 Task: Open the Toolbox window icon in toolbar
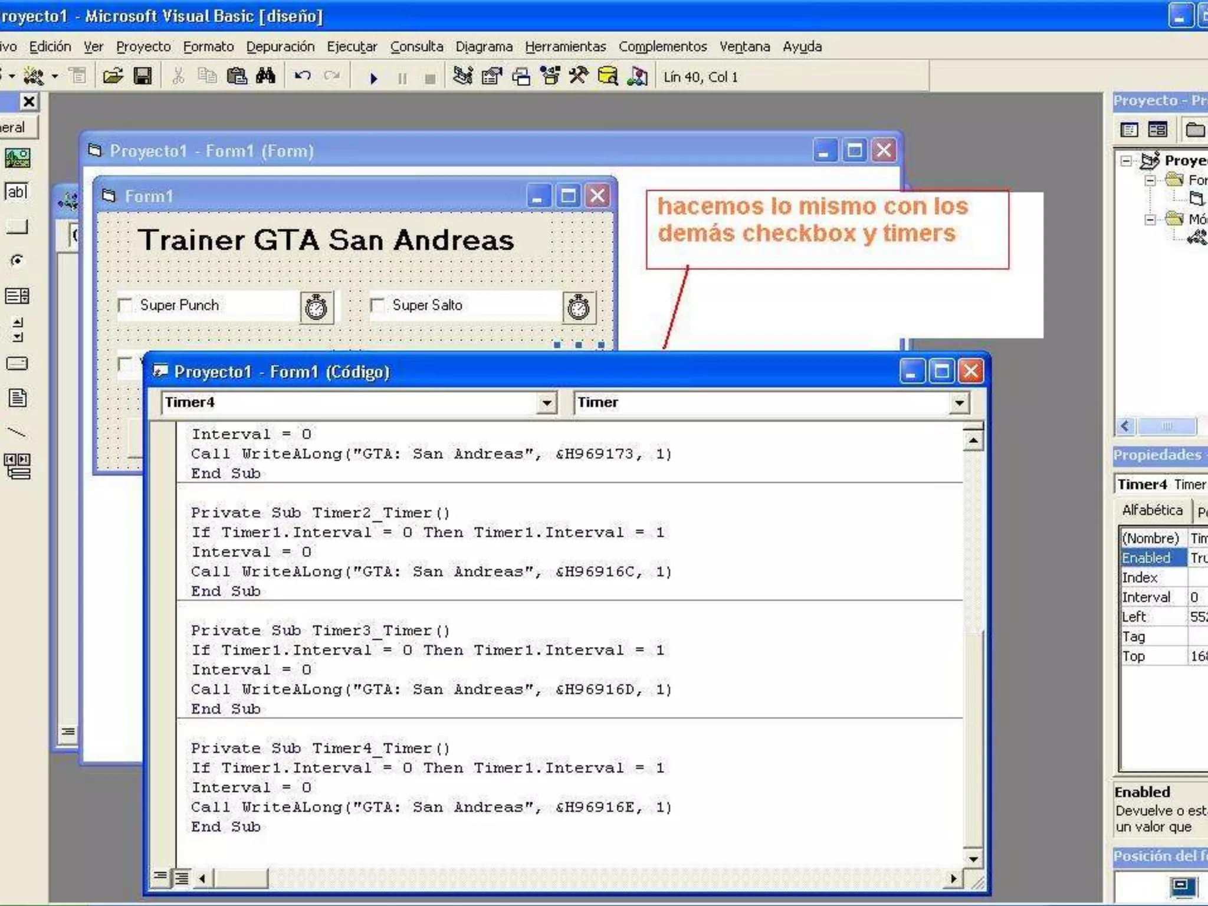click(x=577, y=77)
